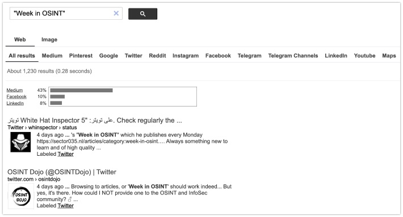
Task: Filter results by Youtube
Action: pyautogui.click(x=364, y=56)
